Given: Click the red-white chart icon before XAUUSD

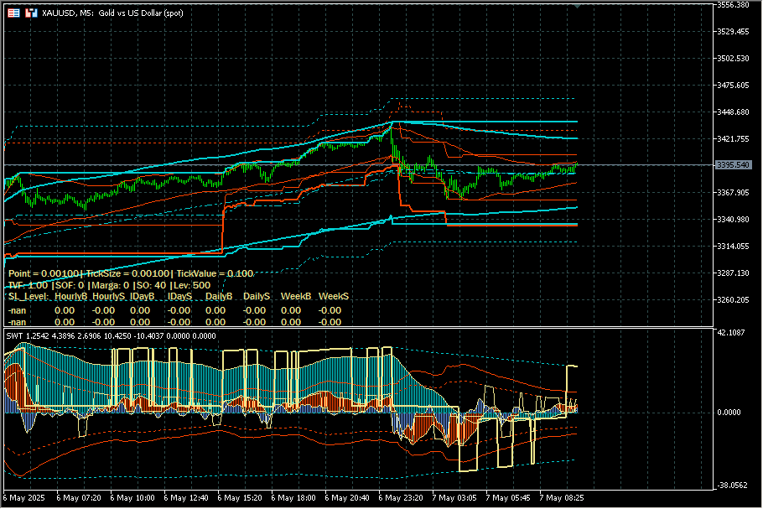Looking at the screenshot, I should click(x=31, y=13).
